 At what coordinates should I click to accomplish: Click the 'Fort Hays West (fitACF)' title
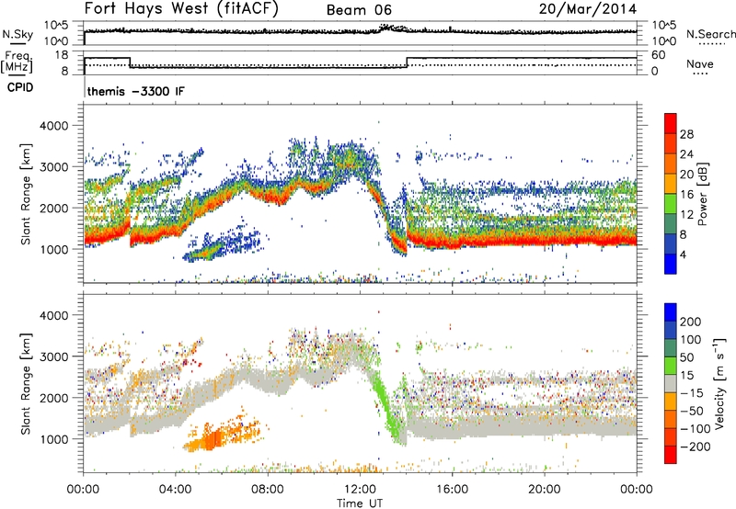point(181,9)
